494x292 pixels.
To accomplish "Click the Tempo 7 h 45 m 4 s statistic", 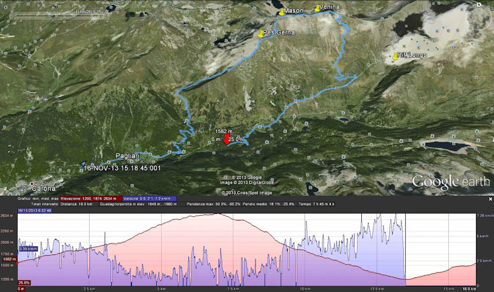I will (x=316, y=204).
